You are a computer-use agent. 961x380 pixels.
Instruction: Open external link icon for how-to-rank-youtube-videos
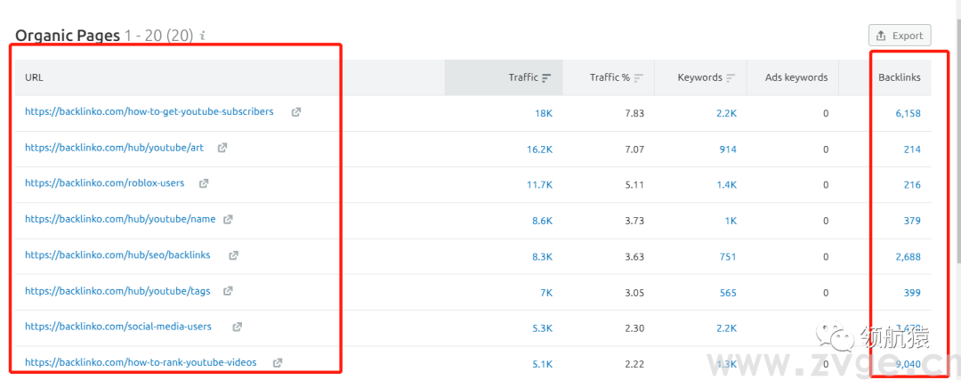click(x=278, y=363)
